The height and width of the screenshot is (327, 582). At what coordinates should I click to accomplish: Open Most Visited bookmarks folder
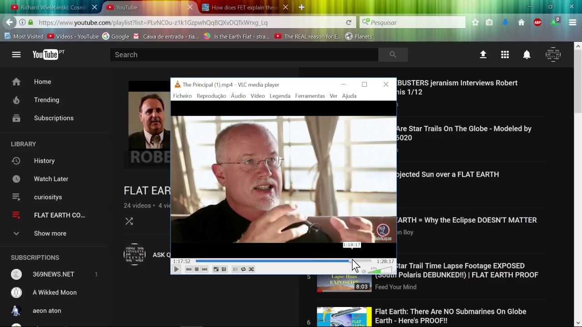24,36
